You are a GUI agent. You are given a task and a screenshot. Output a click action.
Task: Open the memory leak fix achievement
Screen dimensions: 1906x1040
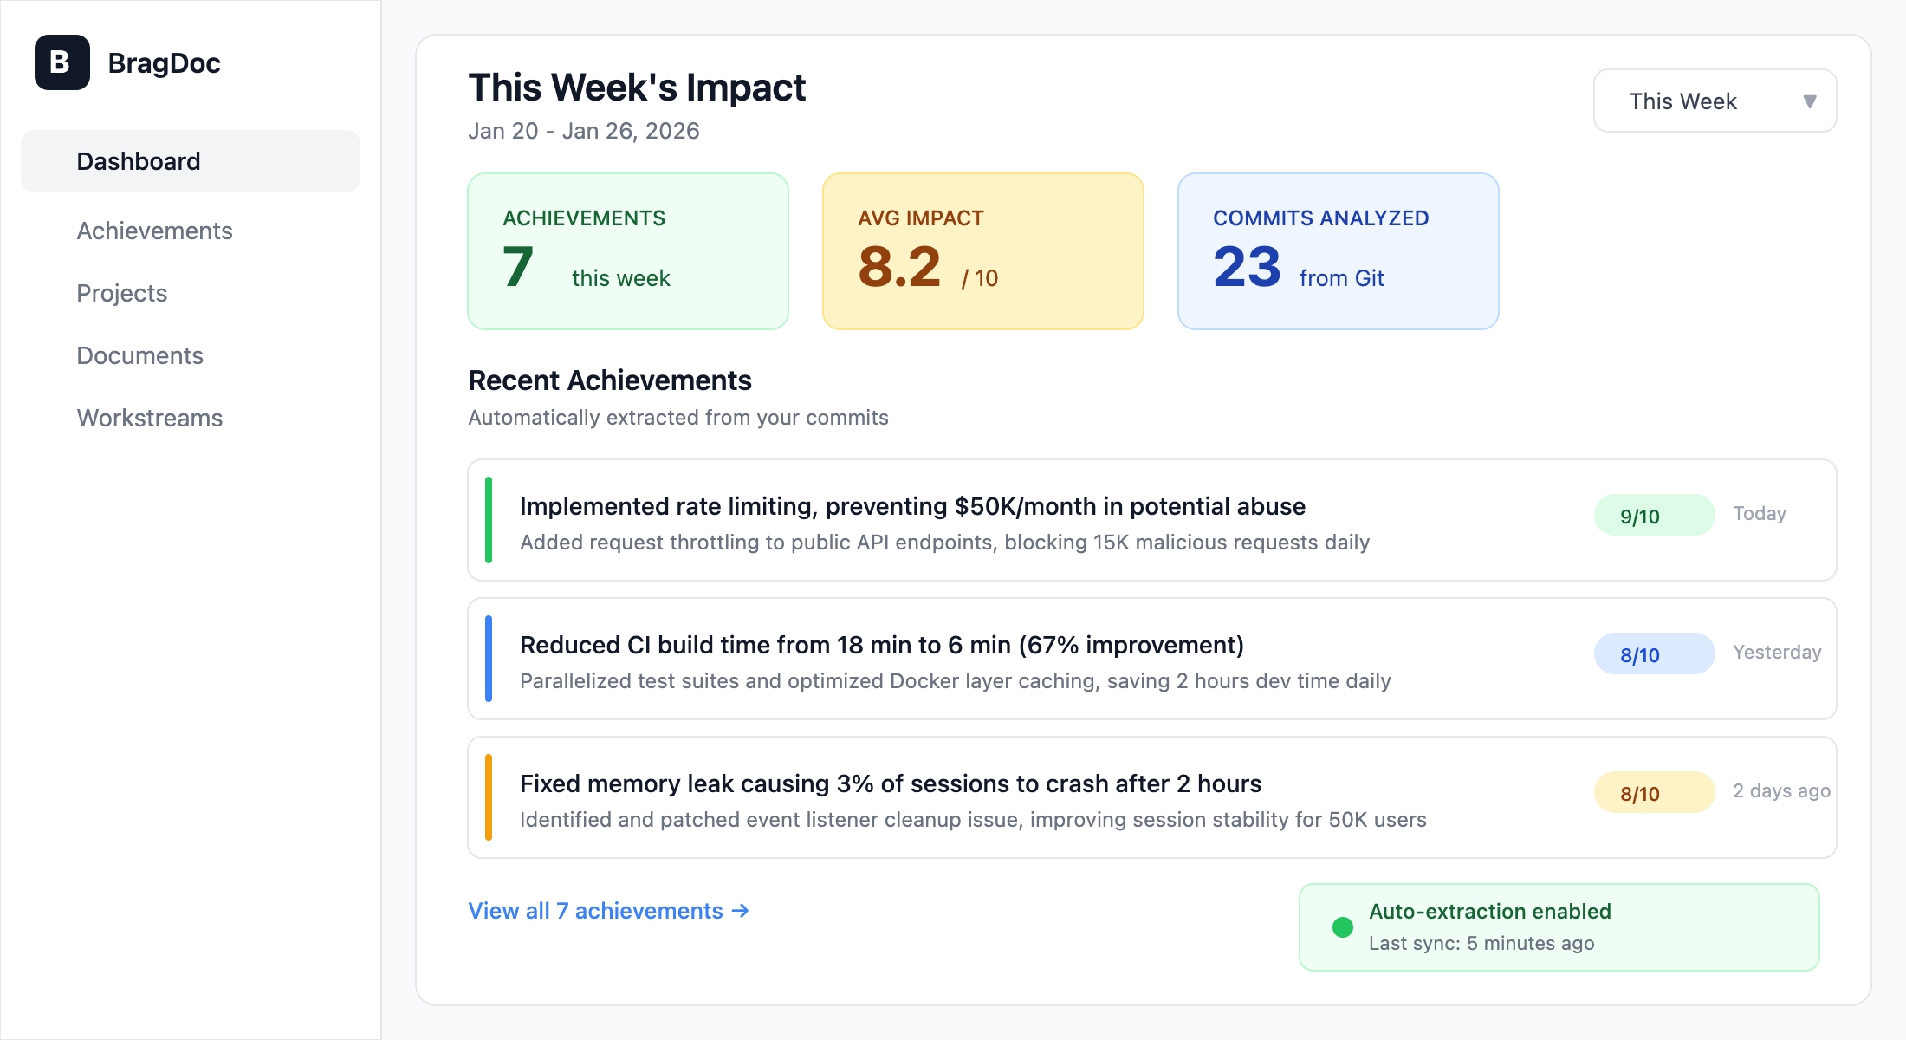click(x=1152, y=797)
